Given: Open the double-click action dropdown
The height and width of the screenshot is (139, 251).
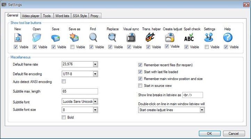Looking at the screenshot, I should (202, 110).
